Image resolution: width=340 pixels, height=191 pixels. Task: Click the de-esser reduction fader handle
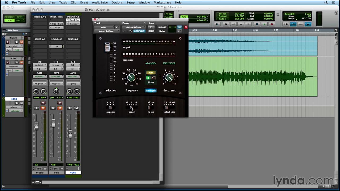108,47
